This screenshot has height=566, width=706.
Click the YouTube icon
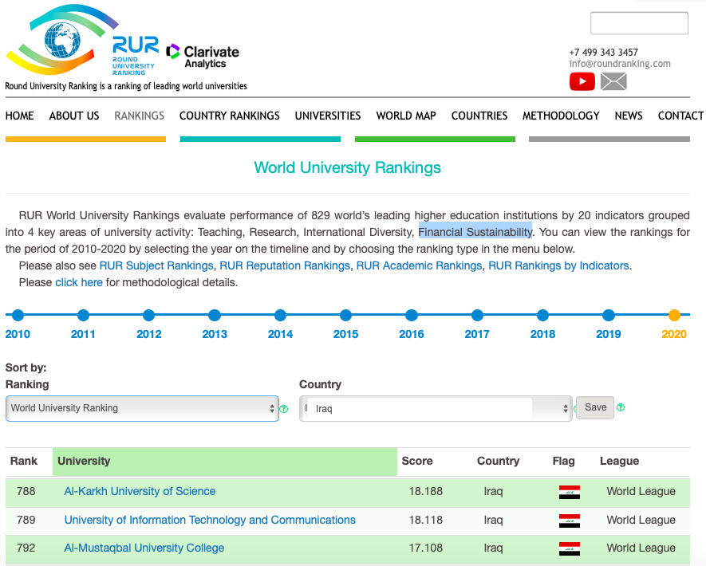coord(582,81)
